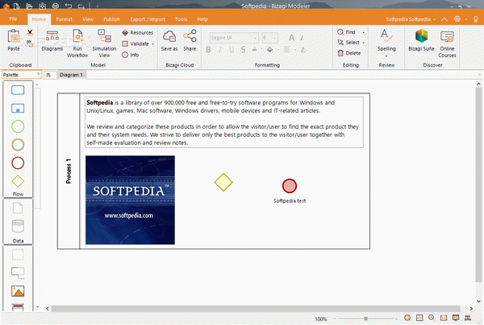This screenshot has width=484, height=325.
Task: Click the grid view icon in the status bar
Action: 419,318
